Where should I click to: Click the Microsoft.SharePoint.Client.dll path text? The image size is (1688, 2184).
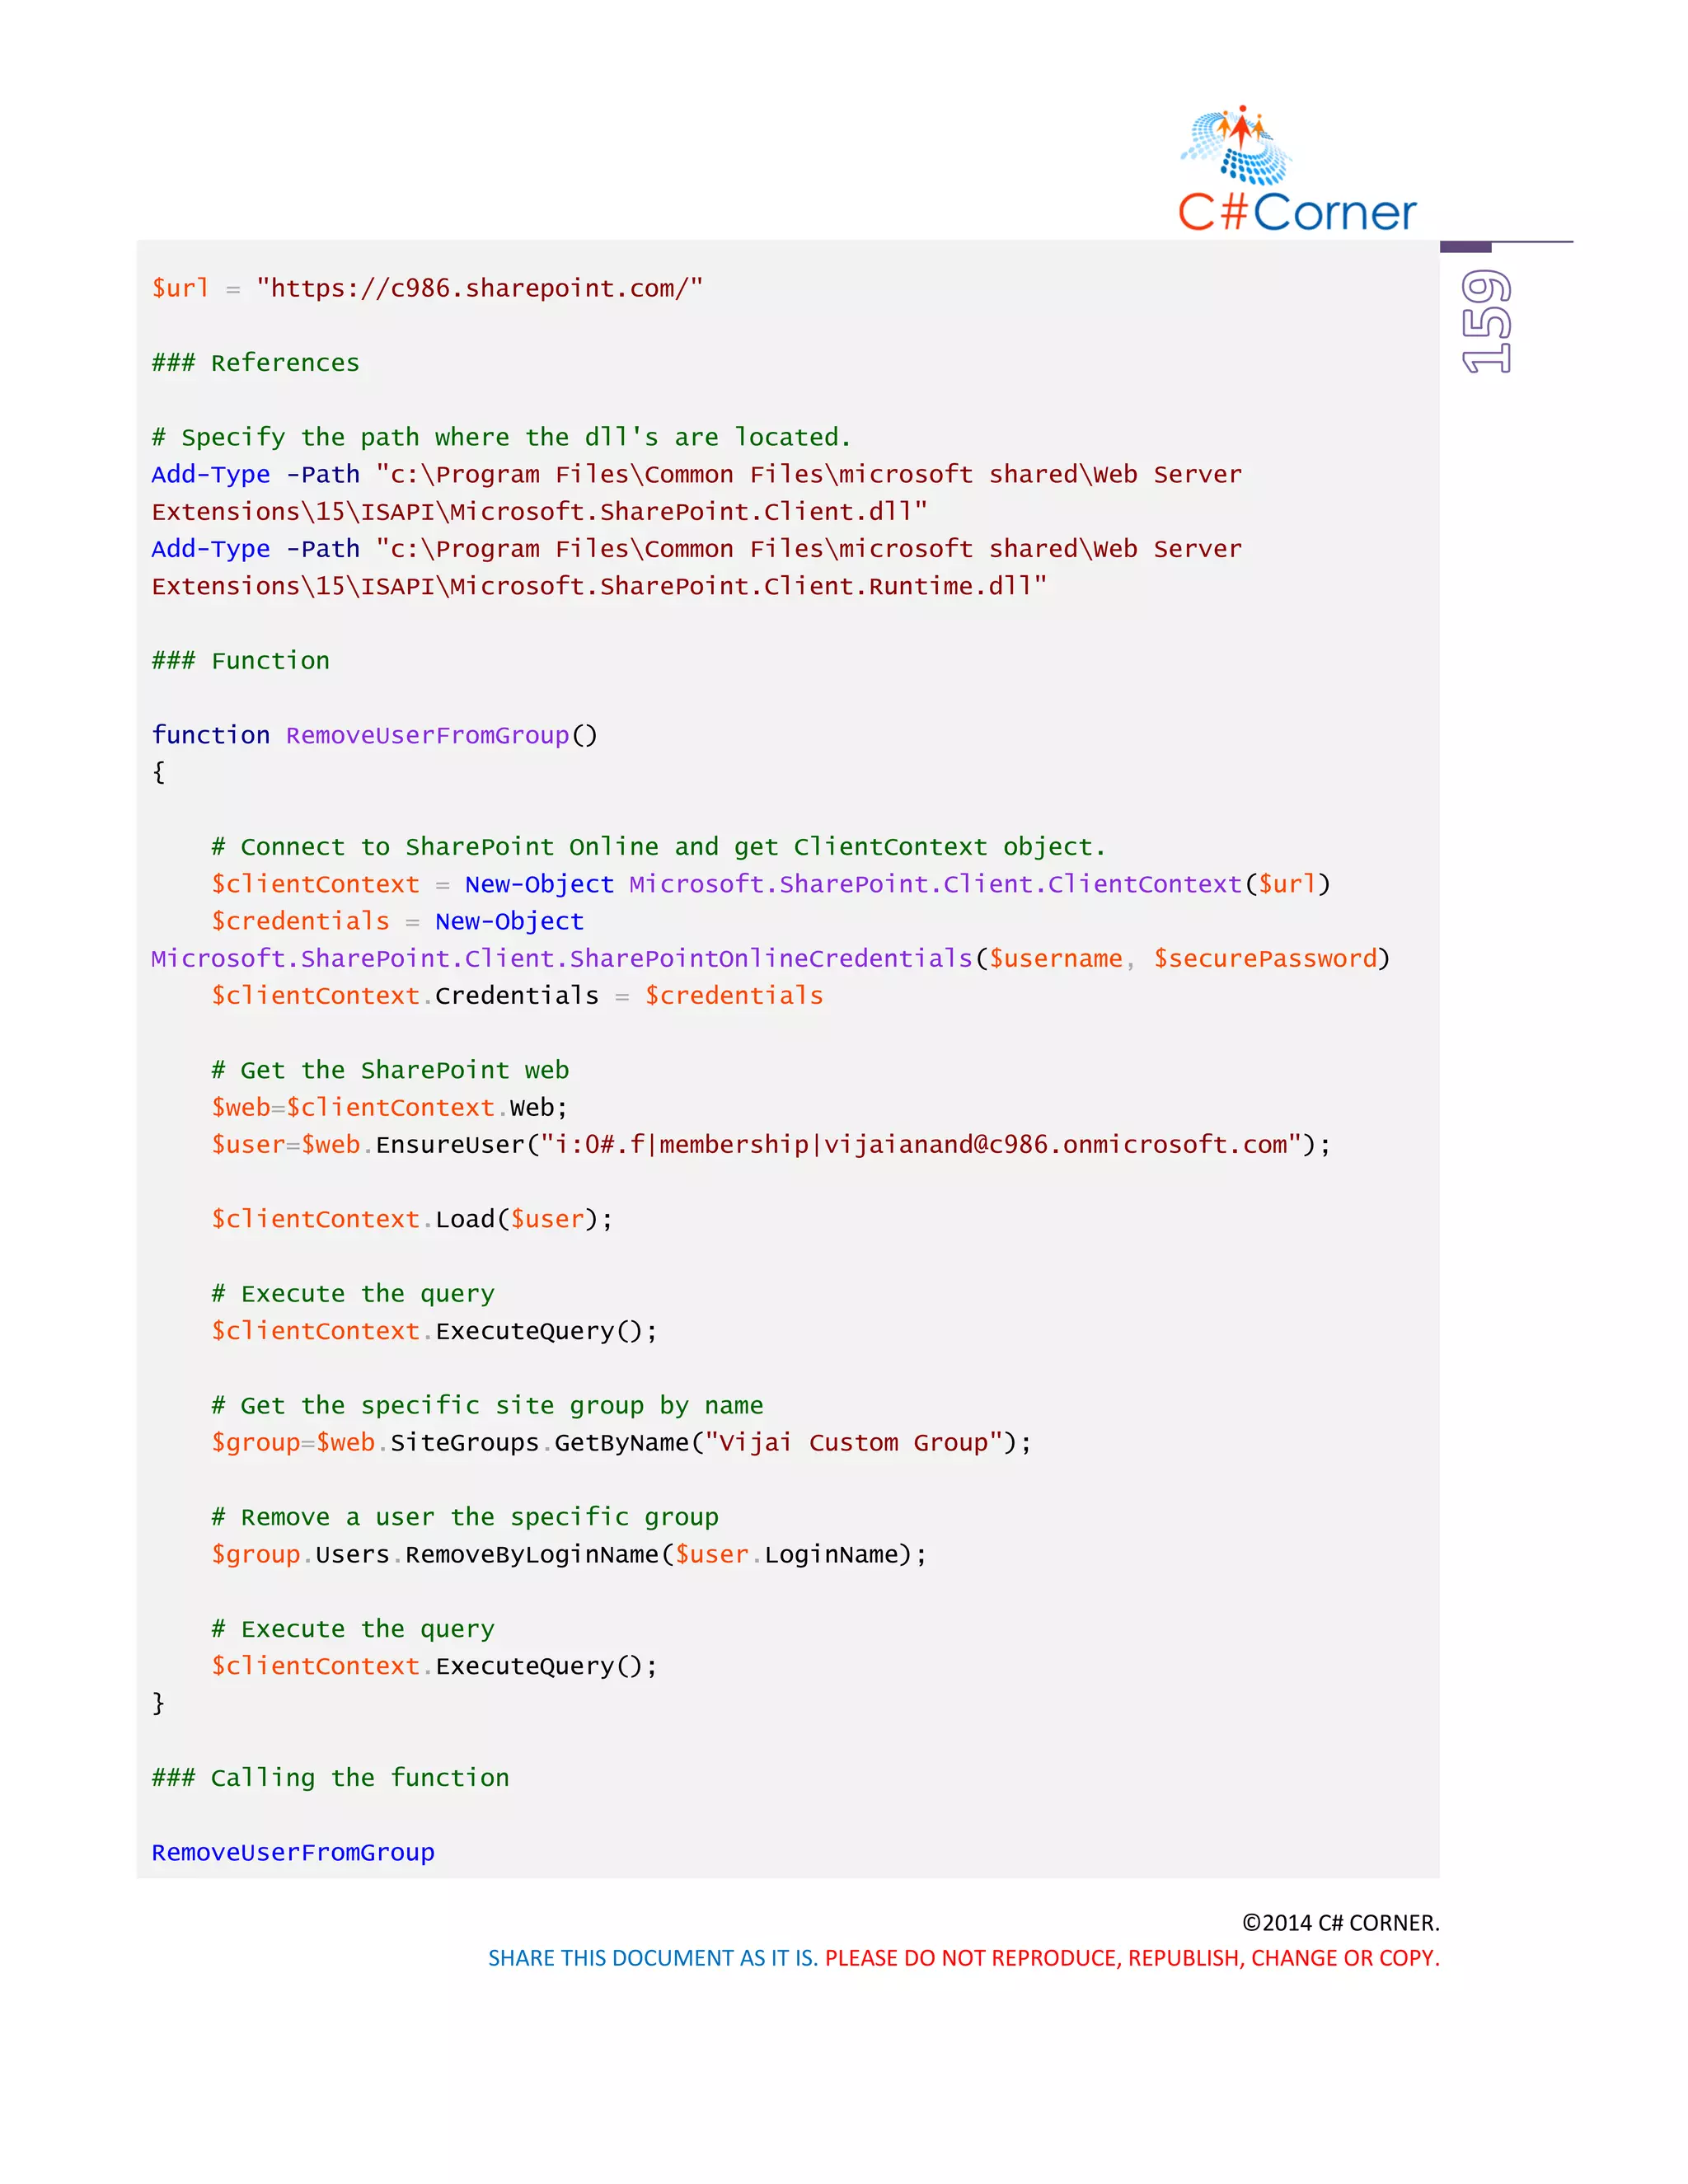point(540,512)
